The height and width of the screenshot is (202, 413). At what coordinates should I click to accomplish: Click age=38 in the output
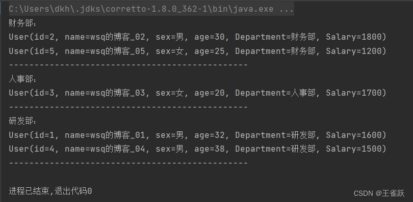(210, 149)
